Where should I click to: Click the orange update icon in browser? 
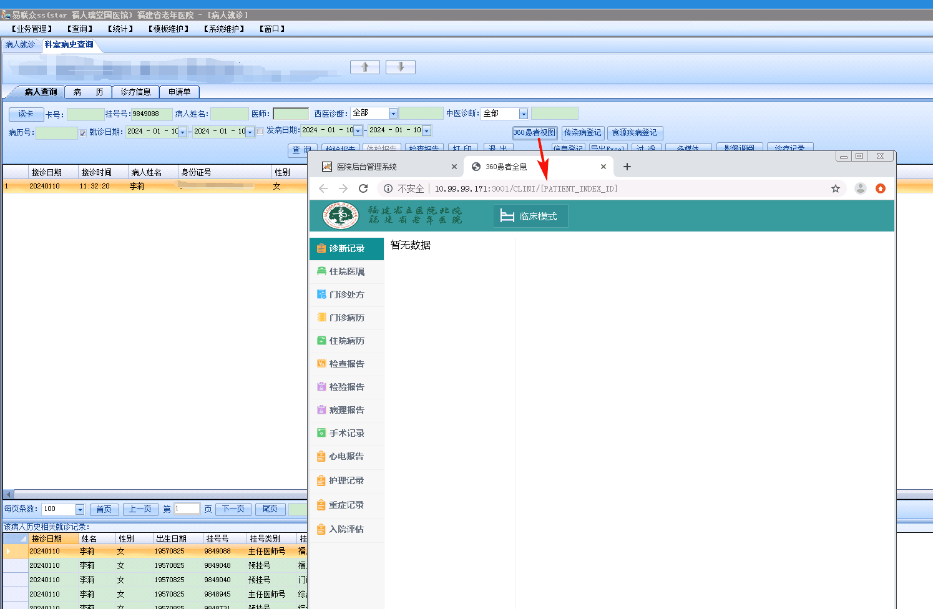(x=881, y=188)
